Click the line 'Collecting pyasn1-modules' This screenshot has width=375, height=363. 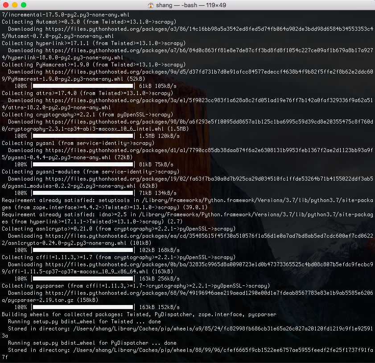tap(91, 171)
